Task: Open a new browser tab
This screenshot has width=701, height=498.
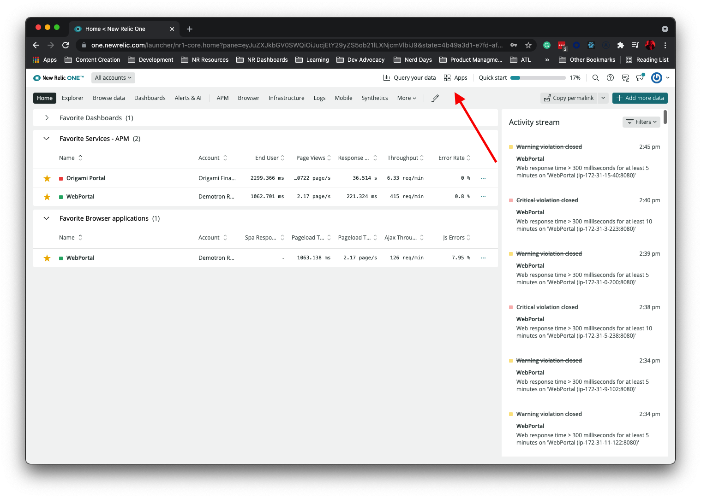Action: tap(190, 29)
